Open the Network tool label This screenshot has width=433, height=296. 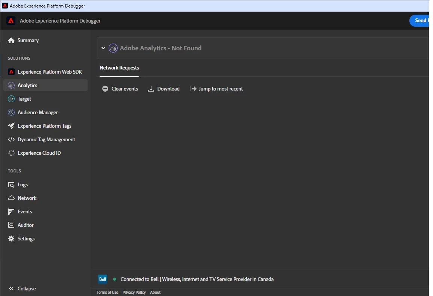tap(27, 198)
